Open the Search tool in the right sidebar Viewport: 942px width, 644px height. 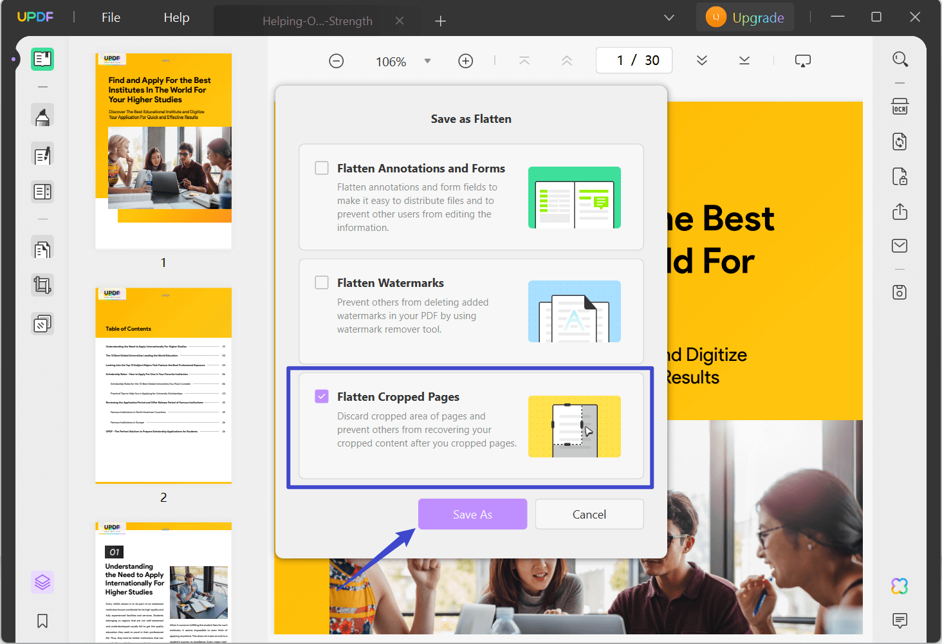(900, 59)
